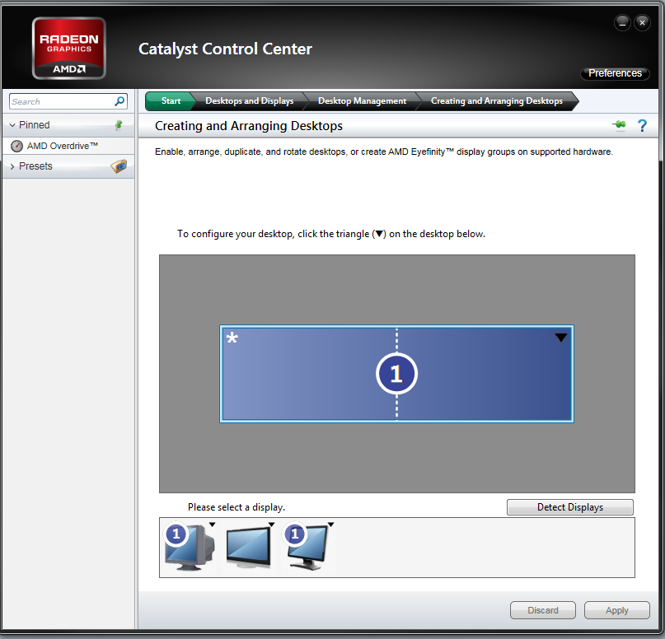Viewport: 665px width, 639px height.
Task: Click the circled number 1 on desktop
Action: coord(396,374)
